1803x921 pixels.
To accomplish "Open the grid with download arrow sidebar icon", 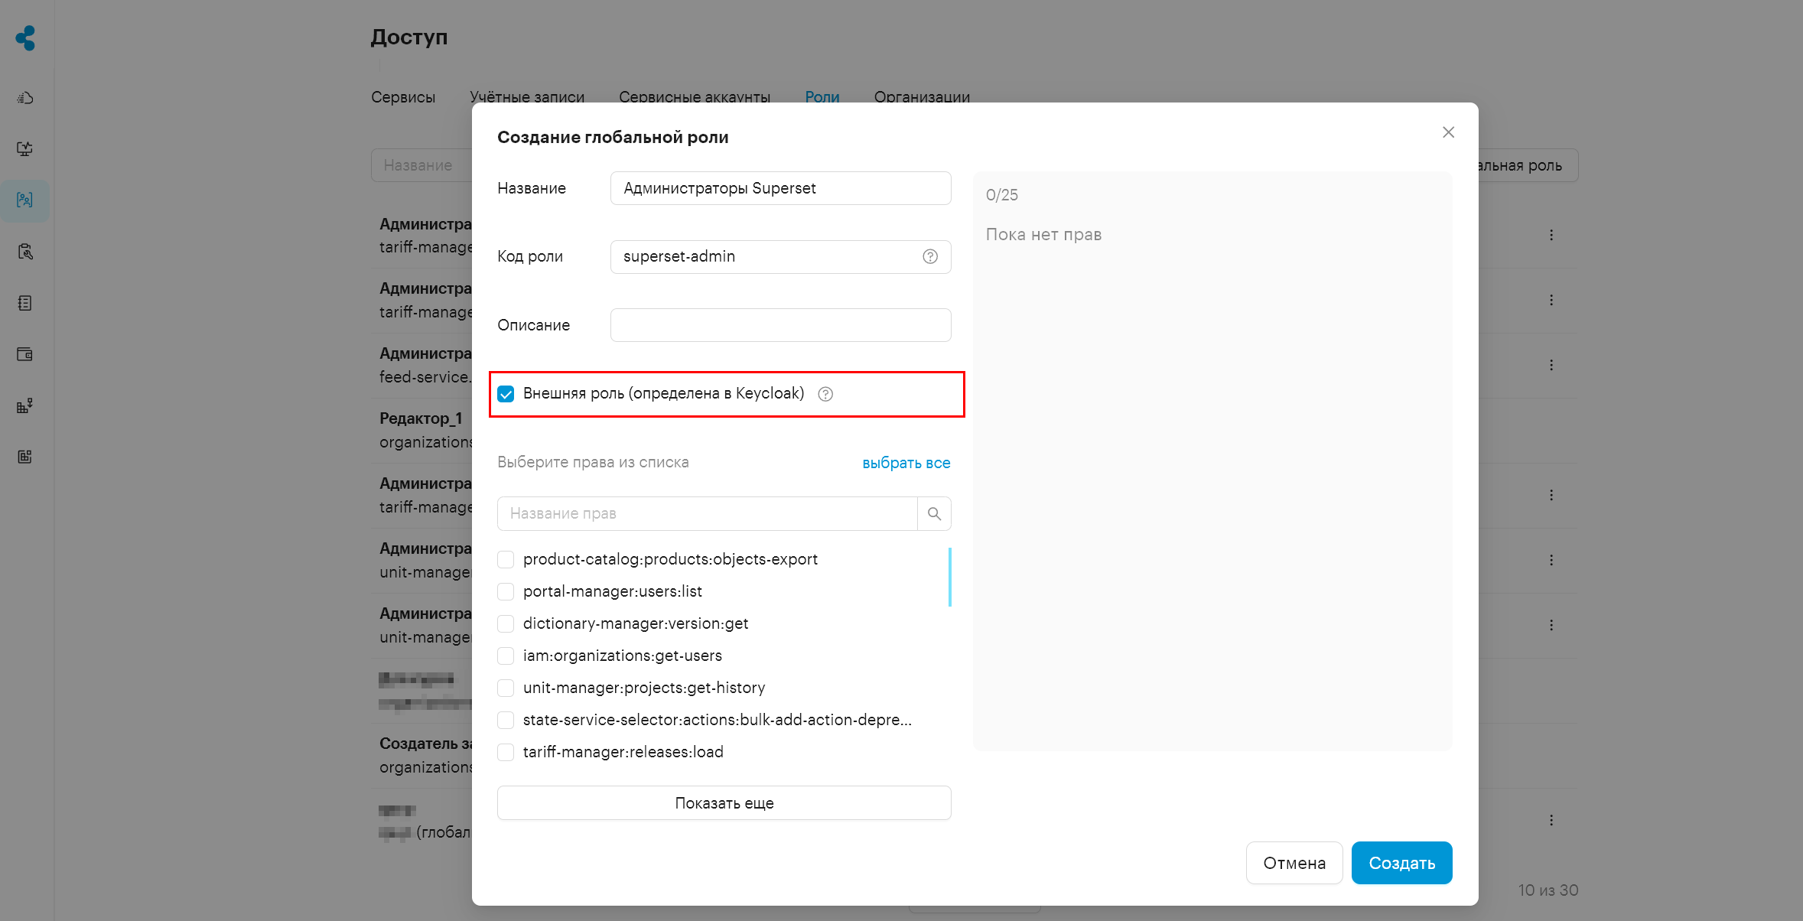I will [x=25, y=405].
